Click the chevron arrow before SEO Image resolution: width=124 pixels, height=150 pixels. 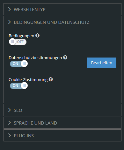[10, 110]
